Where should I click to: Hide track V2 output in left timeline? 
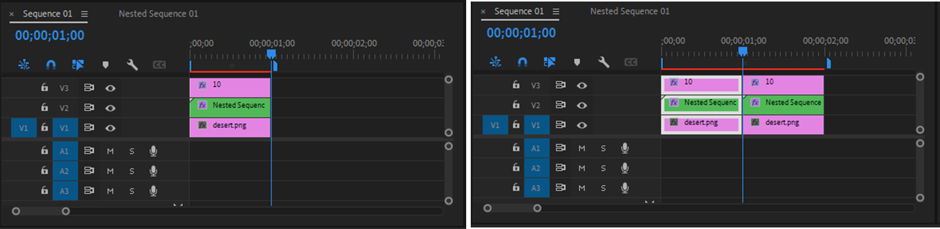pyautogui.click(x=110, y=108)
